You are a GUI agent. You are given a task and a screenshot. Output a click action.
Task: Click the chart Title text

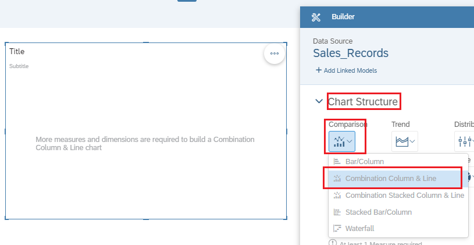pos(17,51)
